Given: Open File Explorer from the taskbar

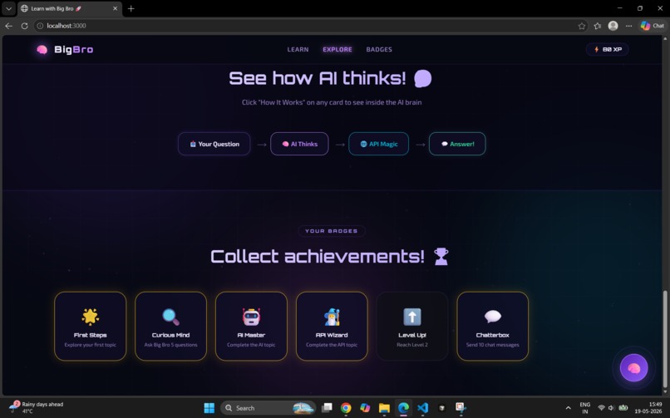Looking at the screenshot, I should [x=384, y=408].
